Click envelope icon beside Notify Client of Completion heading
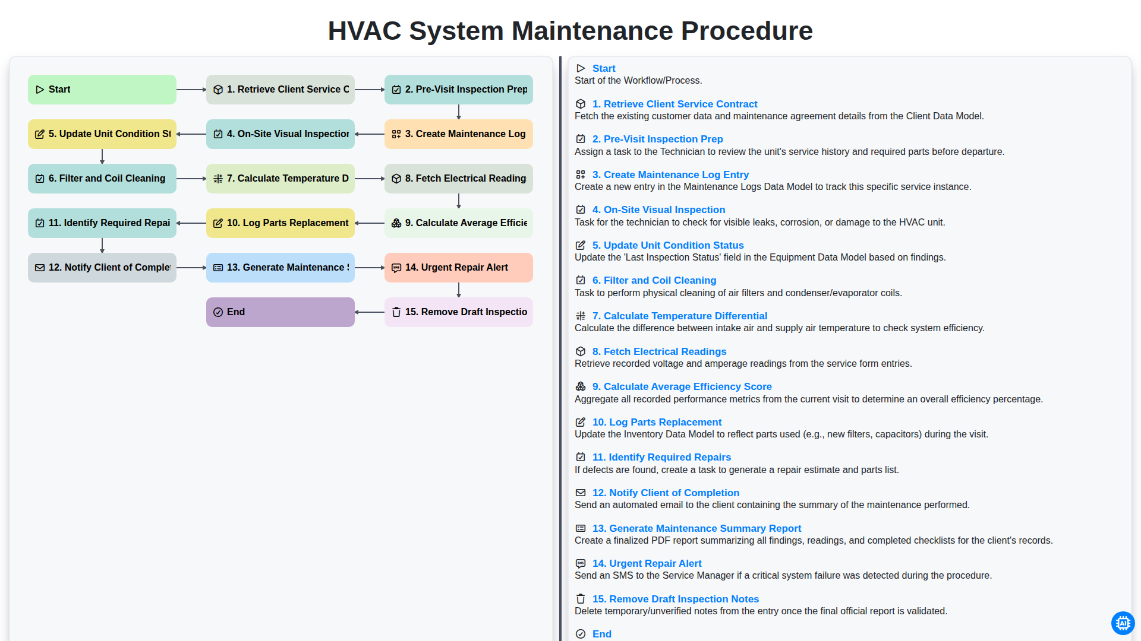 click(x=581, y=493)
